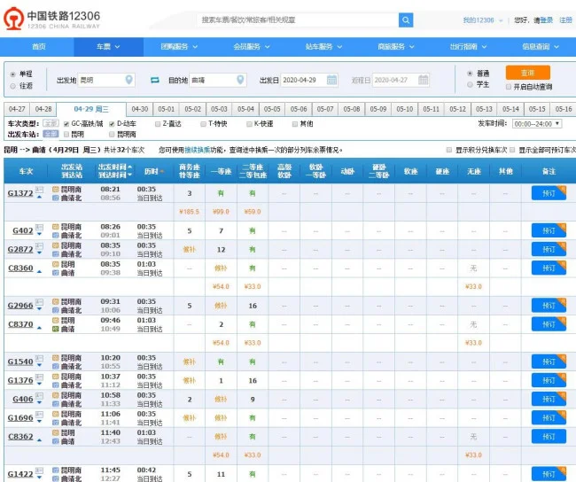576x482 pixels.
Task: Select the 学生 student ticket radio button
Action: point(470,85)
